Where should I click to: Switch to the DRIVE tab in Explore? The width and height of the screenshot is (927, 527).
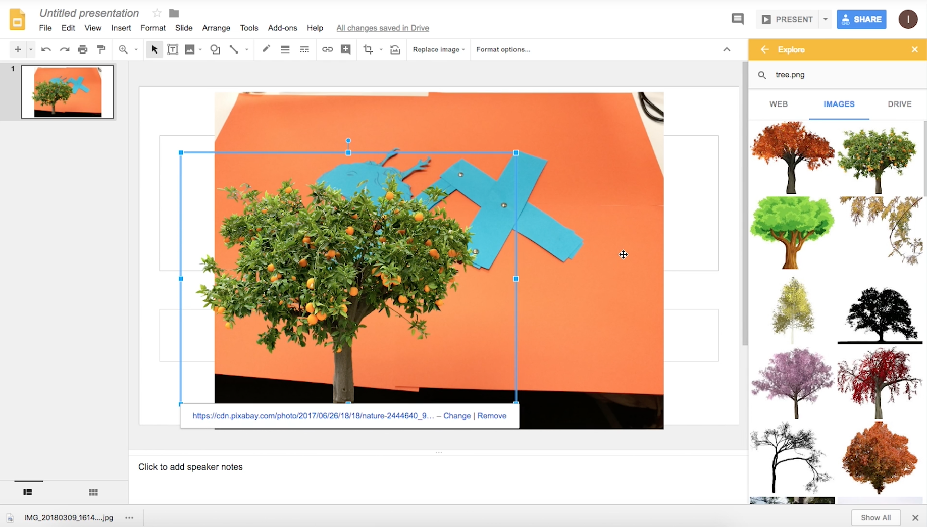click(900, 104)
